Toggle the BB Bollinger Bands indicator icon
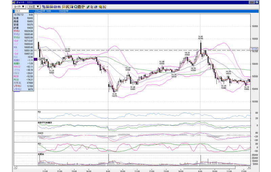271x172 pixels. (51, 7)
